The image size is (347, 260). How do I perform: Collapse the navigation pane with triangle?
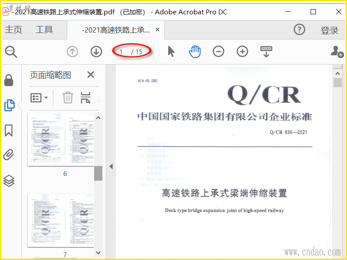click(111, 166)
